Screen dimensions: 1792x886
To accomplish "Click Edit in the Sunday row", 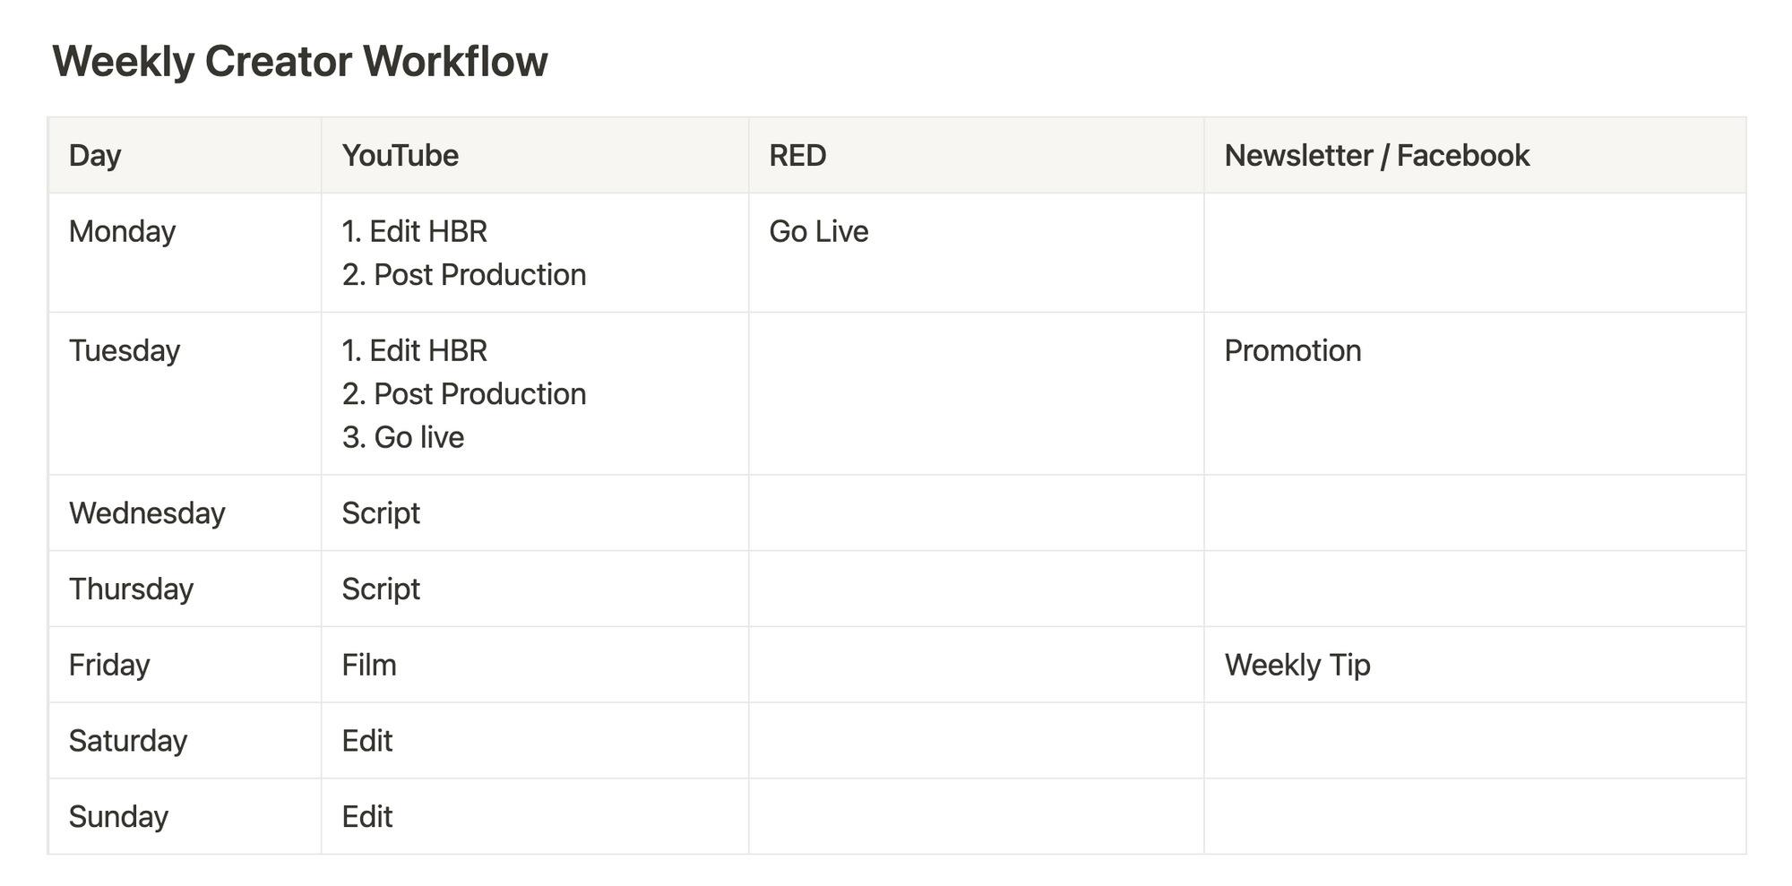I will pyautogui.click(x=367, y=817).
